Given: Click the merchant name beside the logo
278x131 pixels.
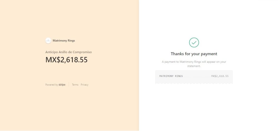Looking at the screenshot, I should [x=64, y=40].
